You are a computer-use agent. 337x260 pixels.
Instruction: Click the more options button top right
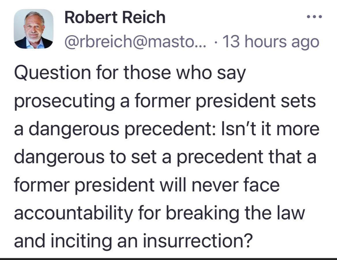coord(314,16)
